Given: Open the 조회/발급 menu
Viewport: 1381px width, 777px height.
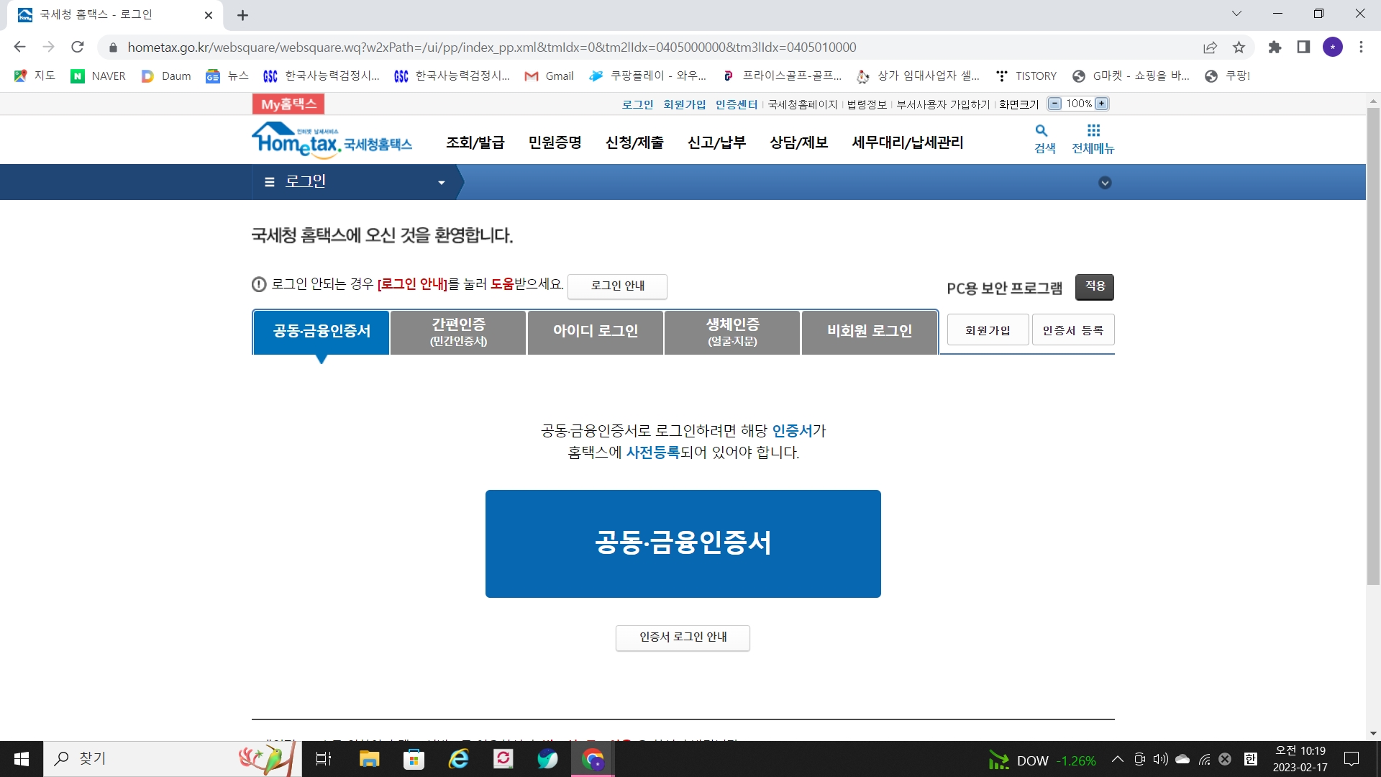Looking at the screenshot, I should [x=475, y=142].
